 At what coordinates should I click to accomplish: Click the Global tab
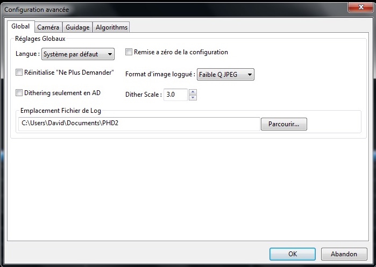pos(20,26)
